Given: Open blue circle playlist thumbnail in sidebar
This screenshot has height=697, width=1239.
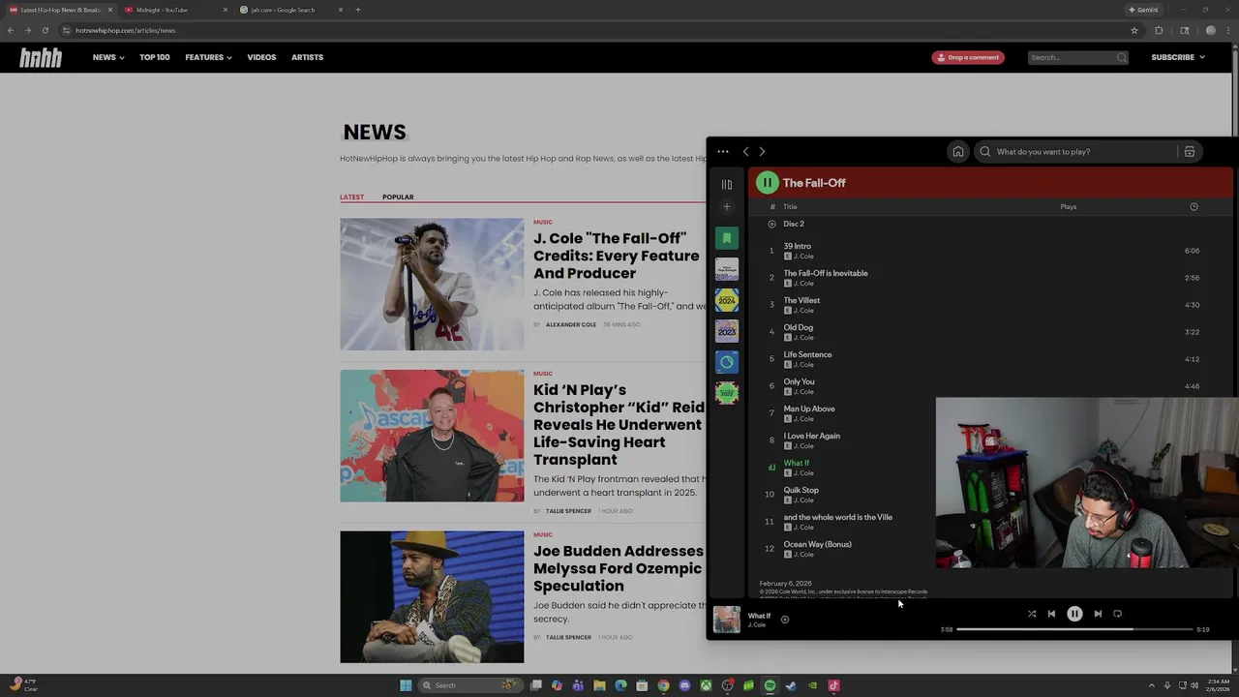Looking at the screenshot, I should [x=727, y=362].
